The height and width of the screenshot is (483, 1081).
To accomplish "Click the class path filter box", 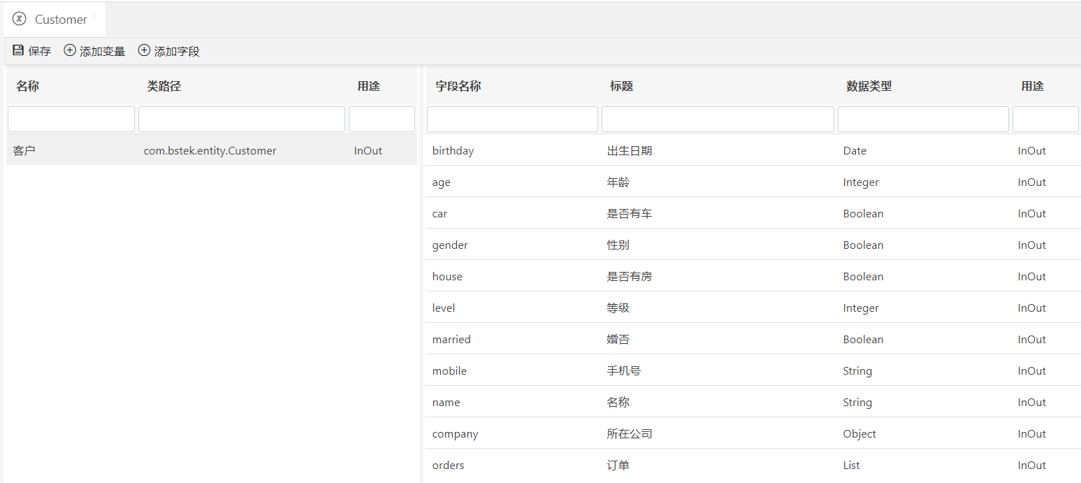I will [241, 120].
